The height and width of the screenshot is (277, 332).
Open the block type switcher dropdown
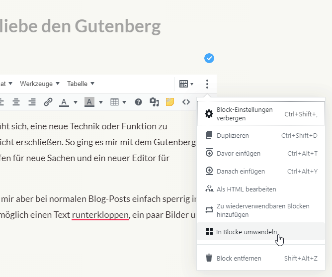[186, 84]
